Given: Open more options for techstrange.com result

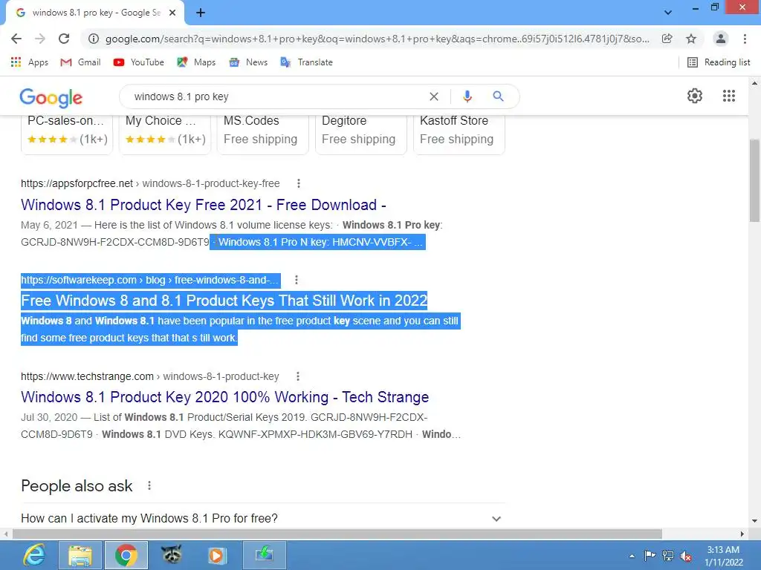Looking at the screenshot, I should (x=298, y=376).
